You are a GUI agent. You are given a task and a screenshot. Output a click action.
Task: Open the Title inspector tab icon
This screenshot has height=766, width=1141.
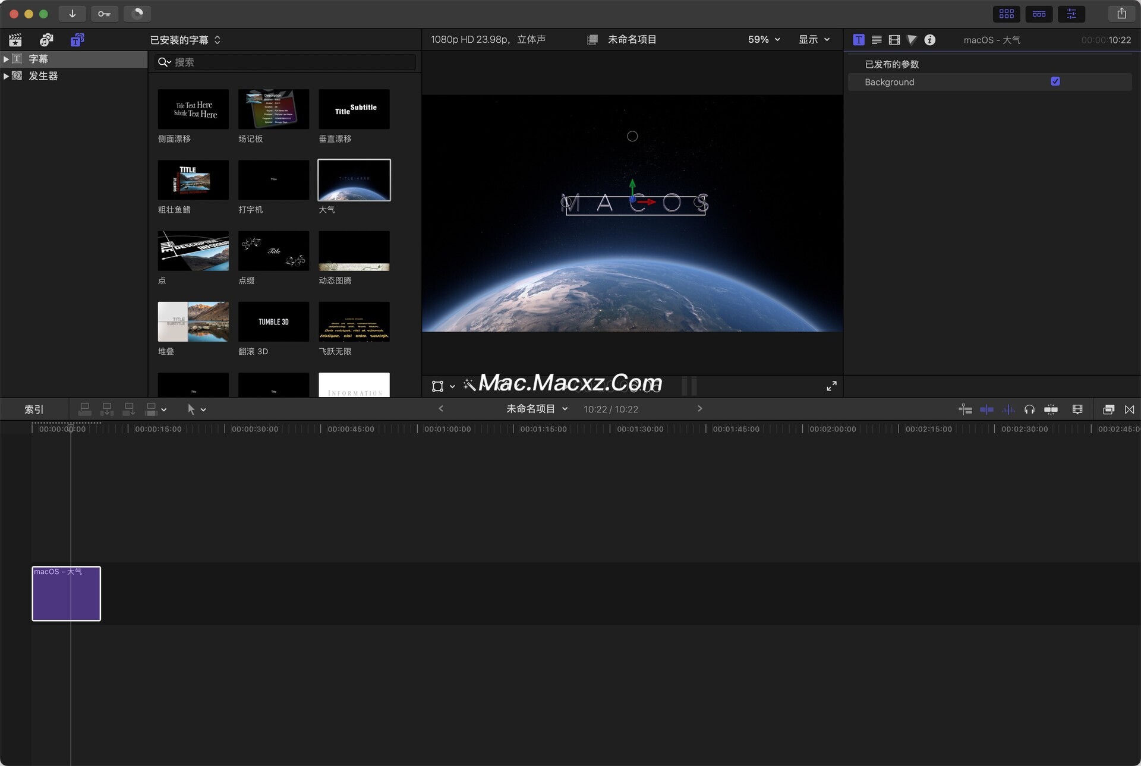[x=859, y=40]
